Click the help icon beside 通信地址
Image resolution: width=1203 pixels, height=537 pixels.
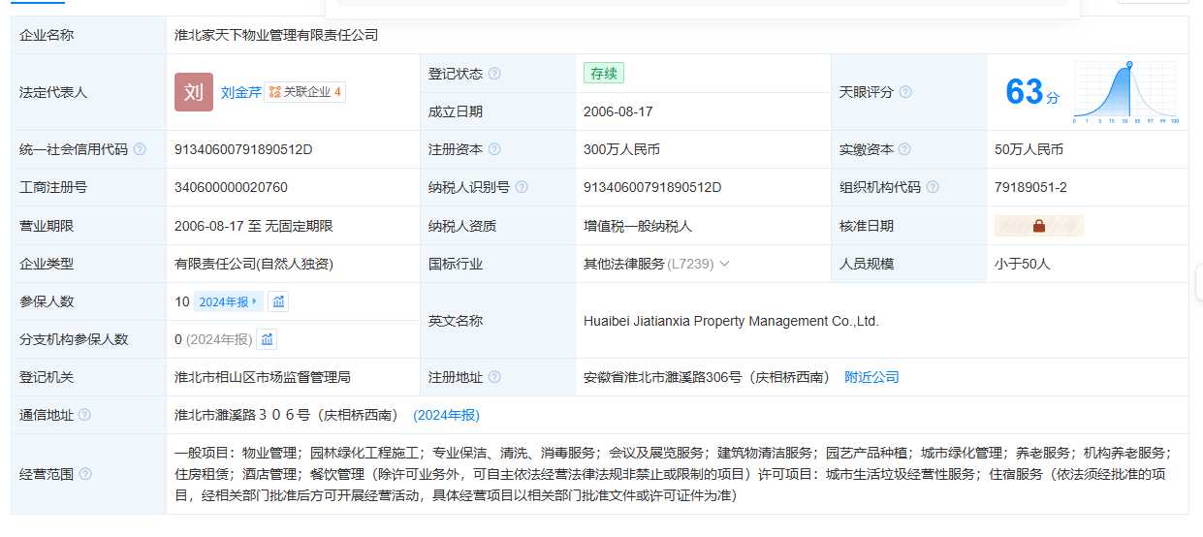[84, 415]
